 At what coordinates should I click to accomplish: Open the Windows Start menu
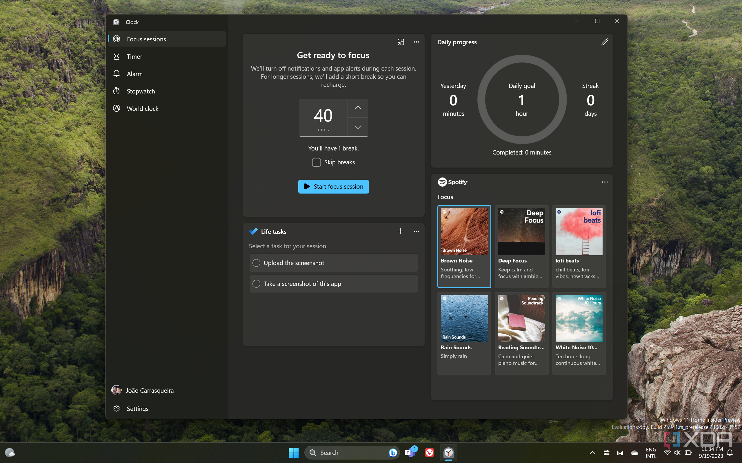point(293,453)
